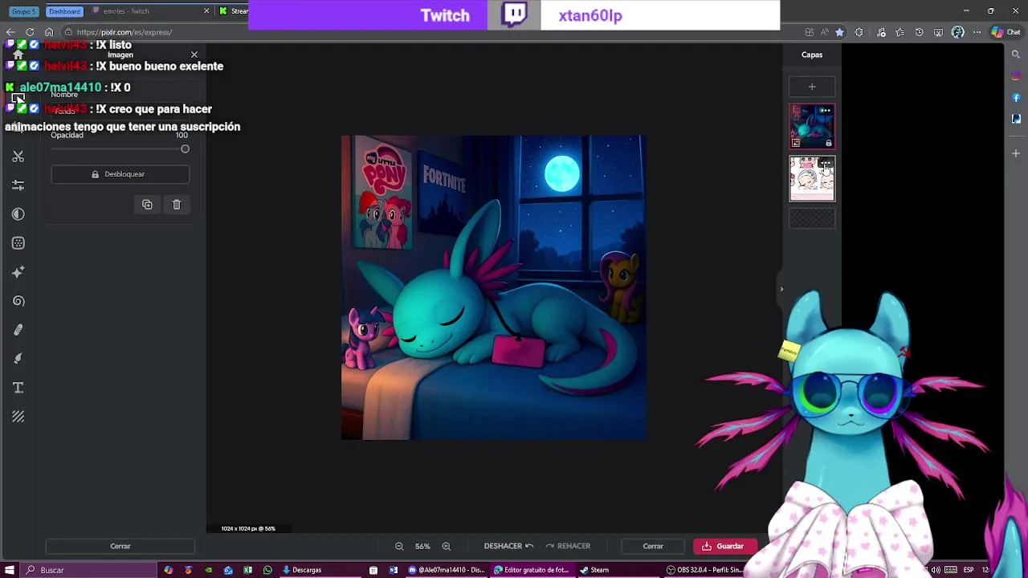Open the Discord taskbar window

pos(447,570)
